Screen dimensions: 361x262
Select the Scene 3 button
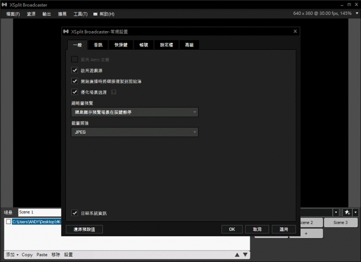click(x=341, y=223)
